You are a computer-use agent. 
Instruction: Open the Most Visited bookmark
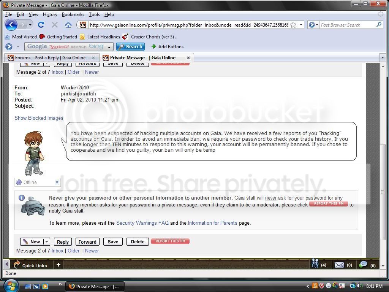click(x=21, y=37)
